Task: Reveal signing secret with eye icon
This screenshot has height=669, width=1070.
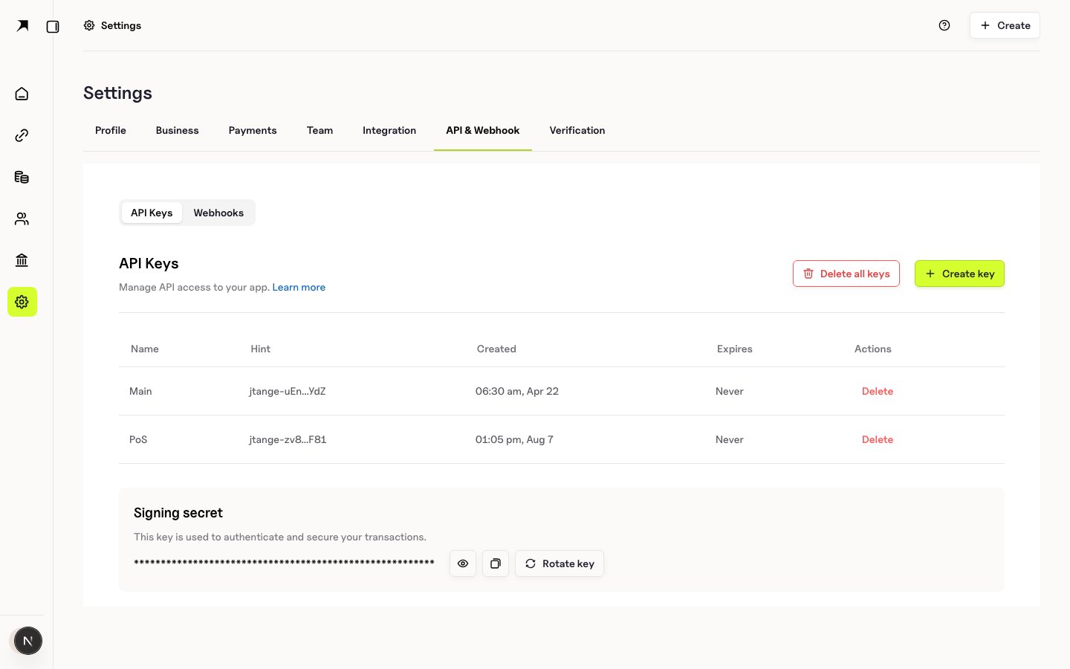Action: pos(463,563)
